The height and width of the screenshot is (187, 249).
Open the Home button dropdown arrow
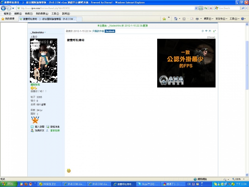point(180,19)
